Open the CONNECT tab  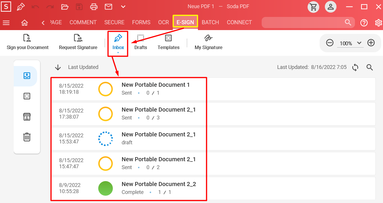239,22
